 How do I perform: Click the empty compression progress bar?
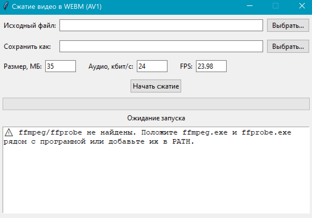[x=156, y=104]
